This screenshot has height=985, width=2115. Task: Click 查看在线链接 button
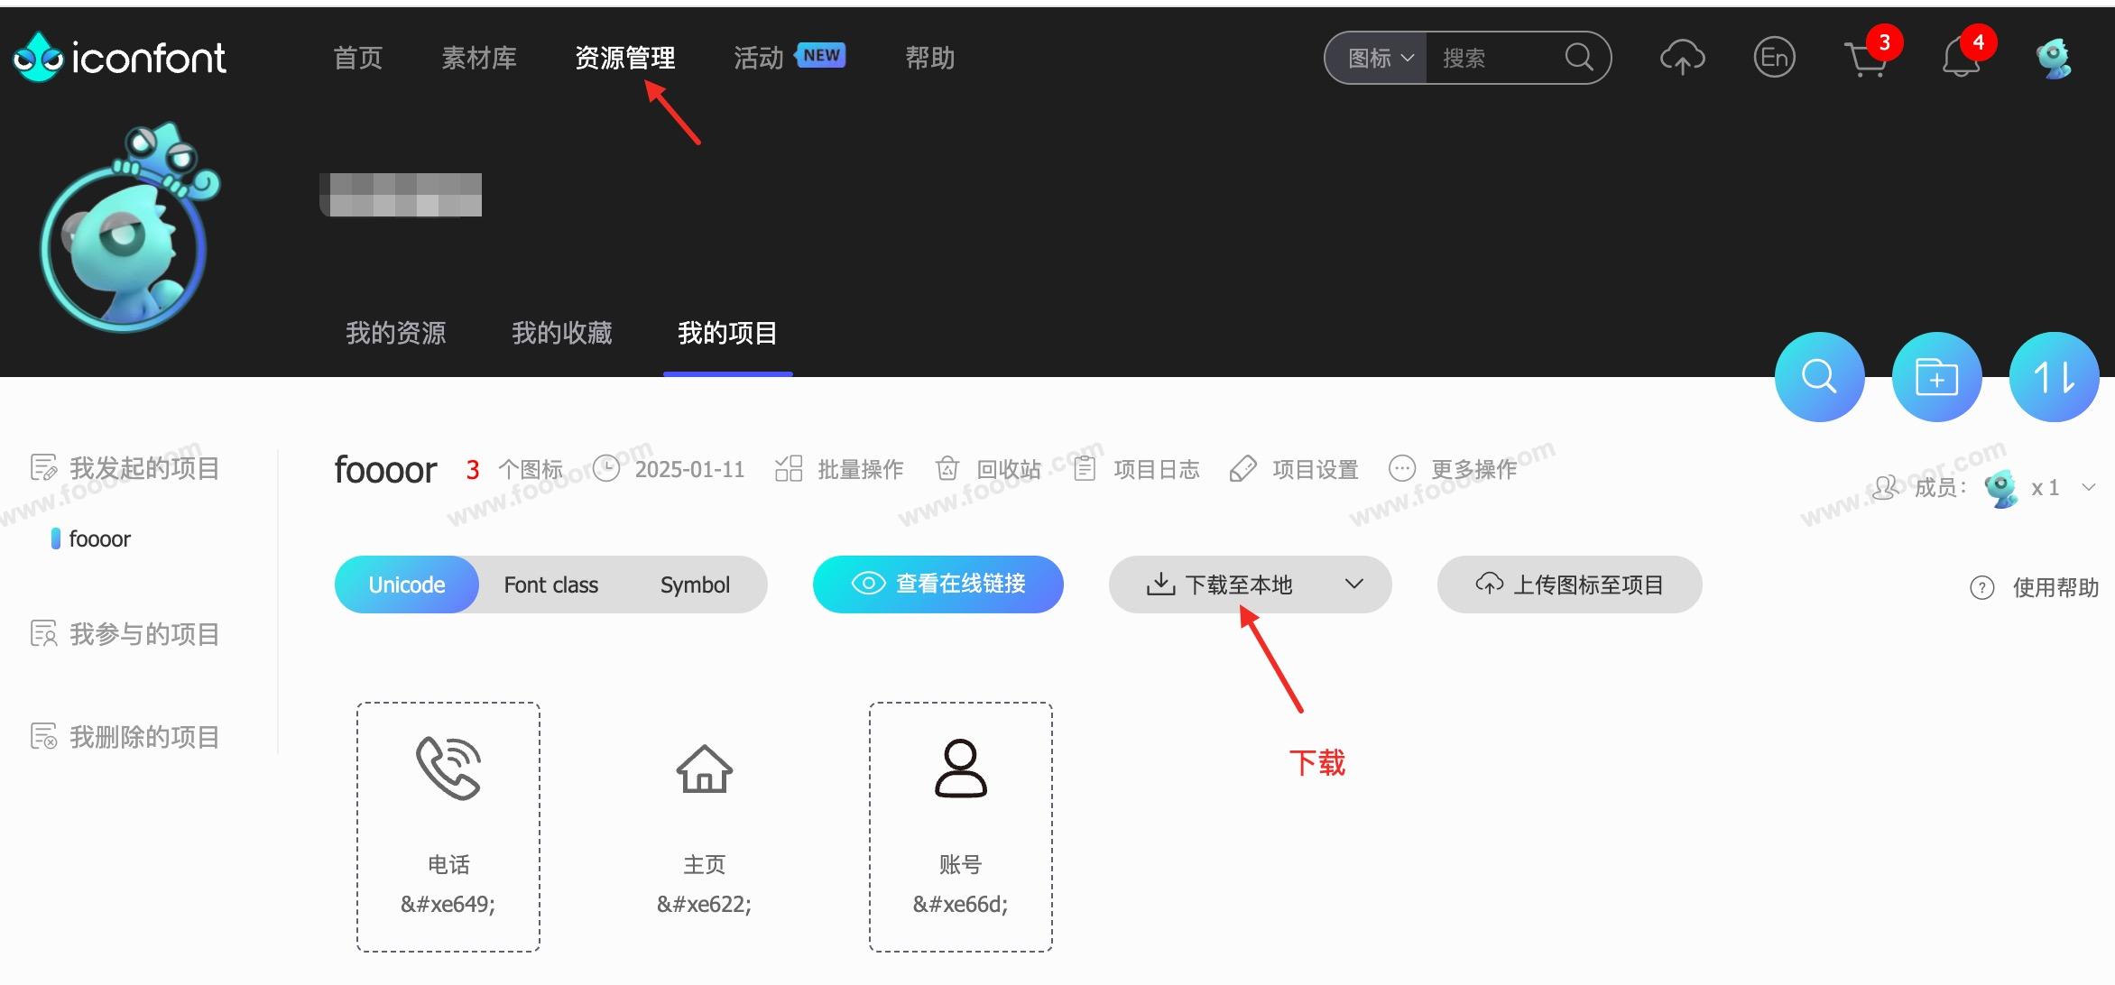937,585
